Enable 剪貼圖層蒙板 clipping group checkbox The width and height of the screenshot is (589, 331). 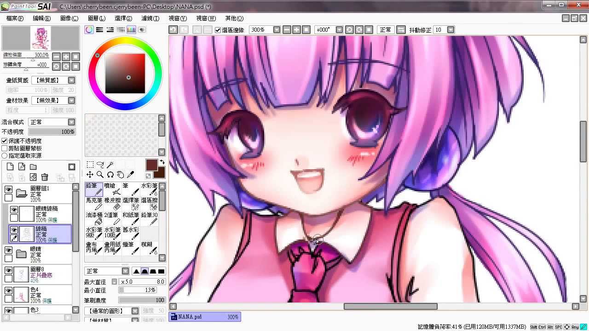click(x=5, y=148)
